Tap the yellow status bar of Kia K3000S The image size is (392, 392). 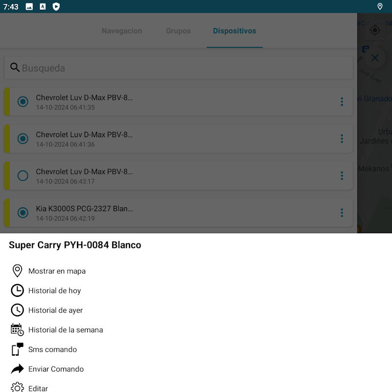tap(7, 213)
